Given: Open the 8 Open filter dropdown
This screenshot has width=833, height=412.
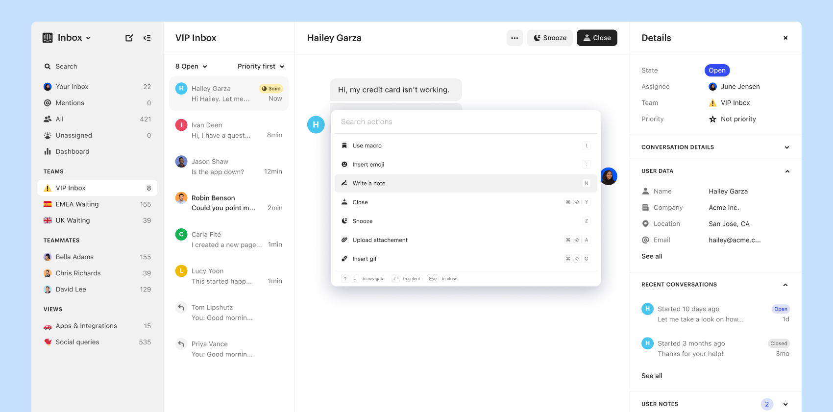Looking at the screenshot, I should click(191, 66).
